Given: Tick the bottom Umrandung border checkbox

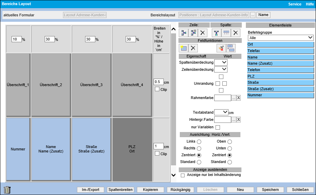Looking at the screenshot, I should (221, 90).
